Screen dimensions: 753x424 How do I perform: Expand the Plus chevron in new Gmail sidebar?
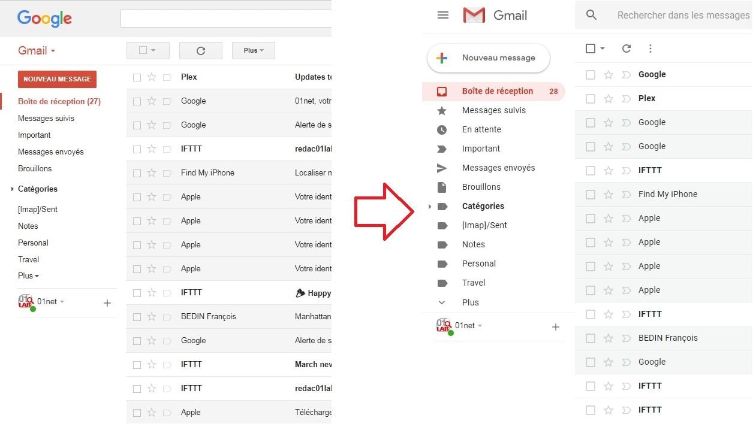click(442, 302)
